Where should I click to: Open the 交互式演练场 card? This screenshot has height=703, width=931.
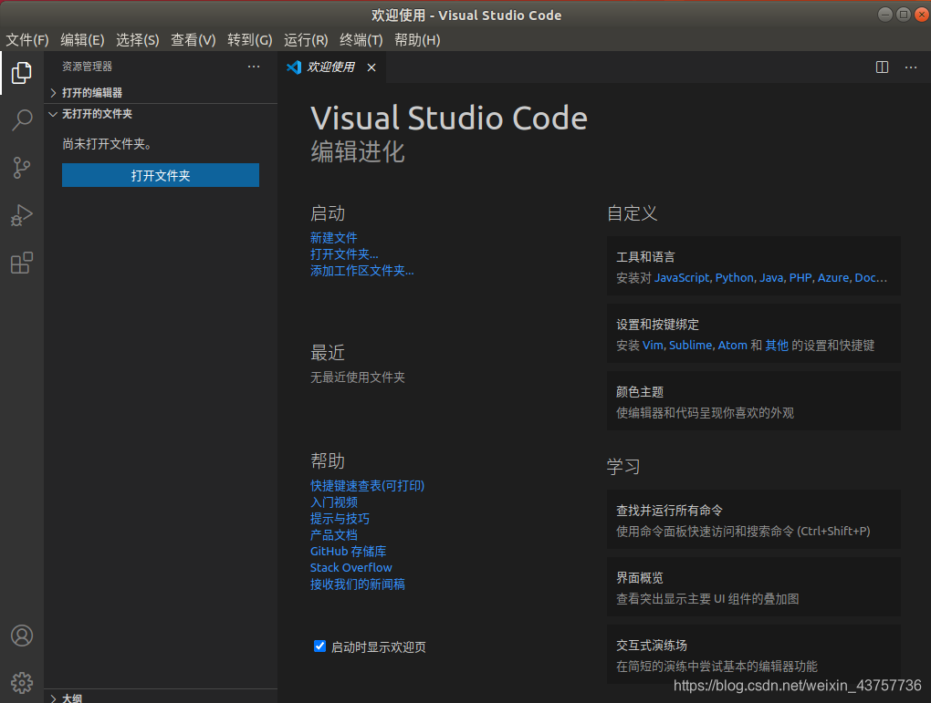(x=753, y=655)
